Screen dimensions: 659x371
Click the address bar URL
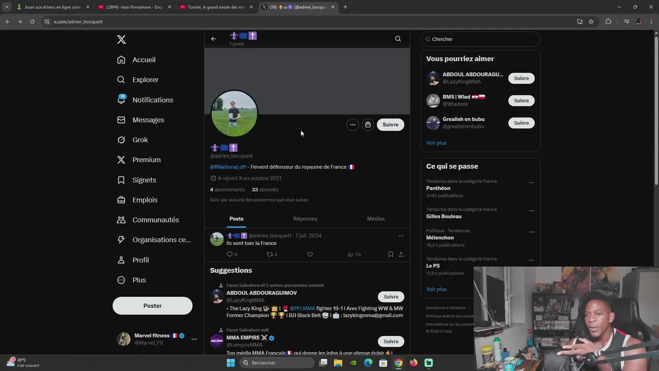78,22
